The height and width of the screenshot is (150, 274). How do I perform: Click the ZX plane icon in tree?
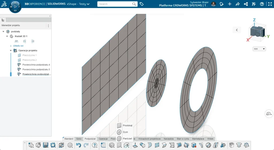tap(33, 41)
